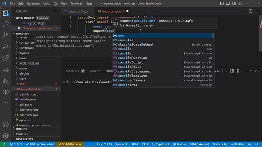
Task: Toggle primary side bar visibility
Action: pyautogui.click(x=221, y=4)
